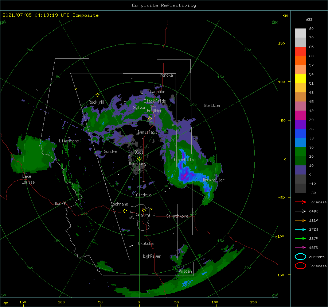Click the Okotoks city label
The image size is (328, 307).
click(x=146, y=243)
